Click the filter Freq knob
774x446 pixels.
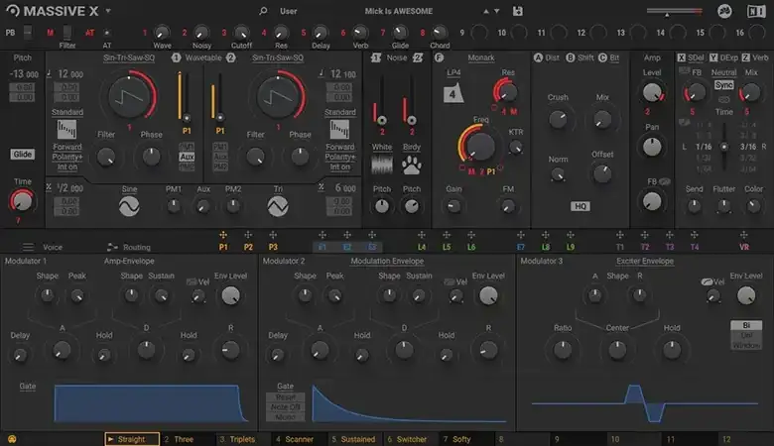click(480, 146)
